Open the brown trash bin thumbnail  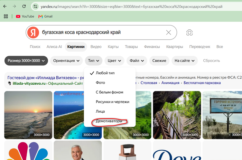tap(127, 150)
